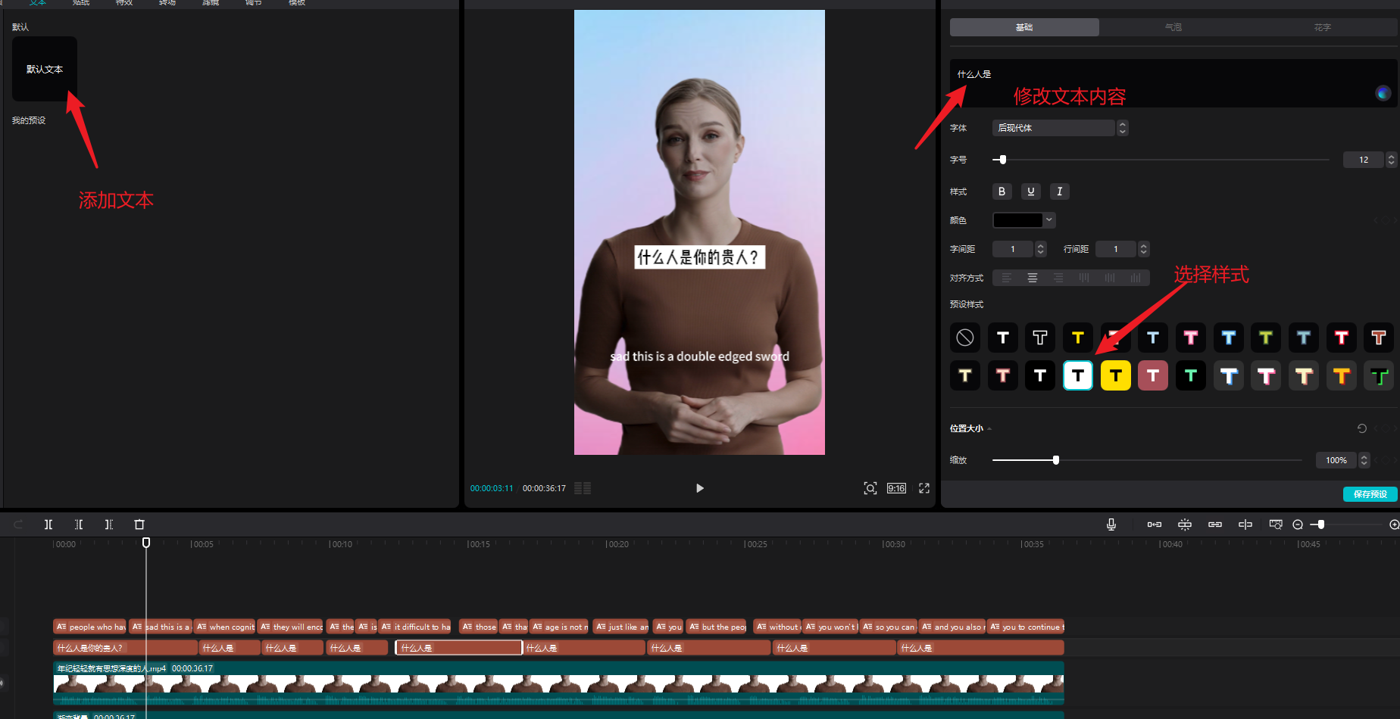The image size is (1400, 719).
Task: Click the 缩放 scale slider handle
Action: 1056,460
